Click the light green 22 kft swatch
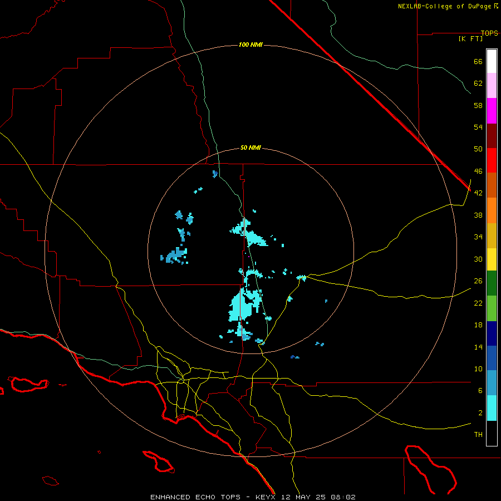The image size is (501, 501). [492, 308]
